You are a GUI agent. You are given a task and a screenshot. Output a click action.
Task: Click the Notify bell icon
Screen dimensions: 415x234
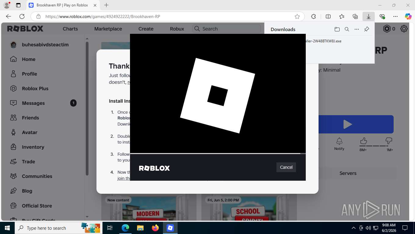pos(339,141)
